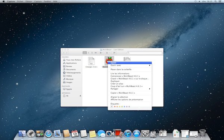Open Mail stamp icon in Dock
The height and width of the screenshot is (140, 224).
coord(57,133)
